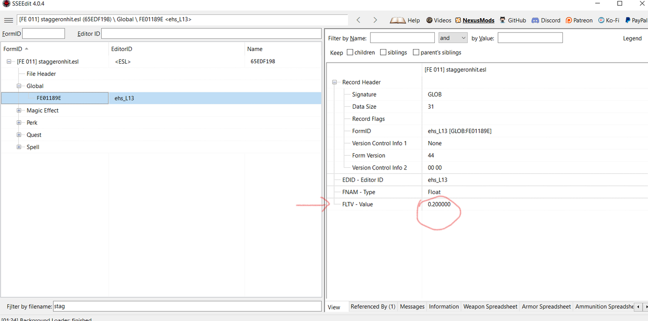Open the GitHub link
The width and height of the screenshot is (648, 321).
click(x=513, y=20)
